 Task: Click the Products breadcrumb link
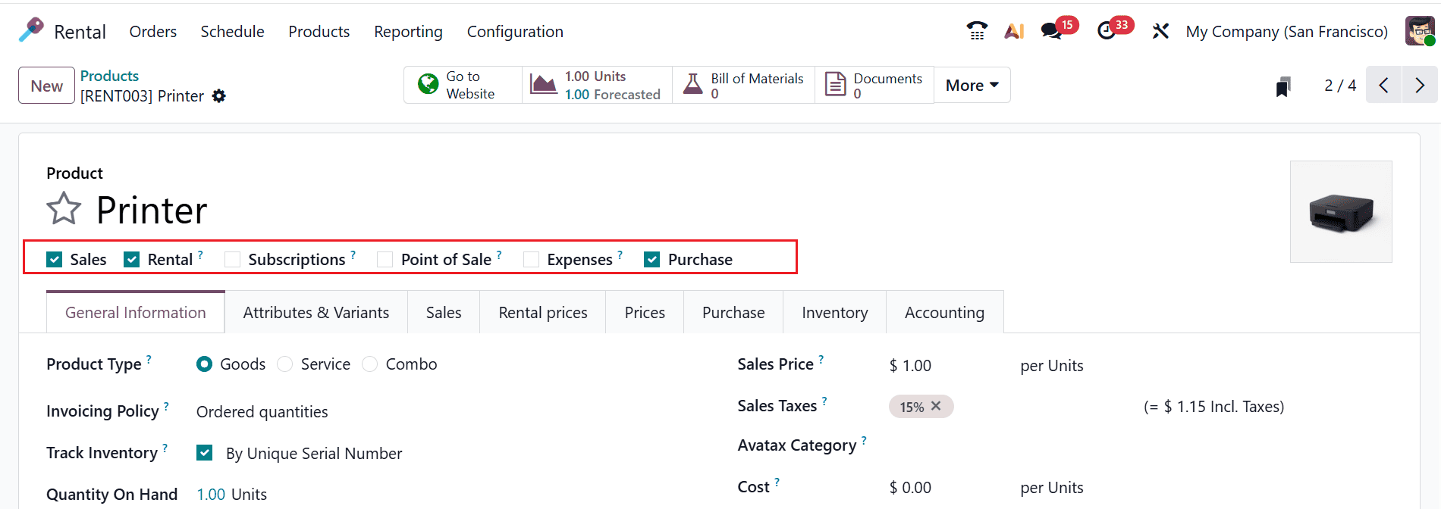109,76
